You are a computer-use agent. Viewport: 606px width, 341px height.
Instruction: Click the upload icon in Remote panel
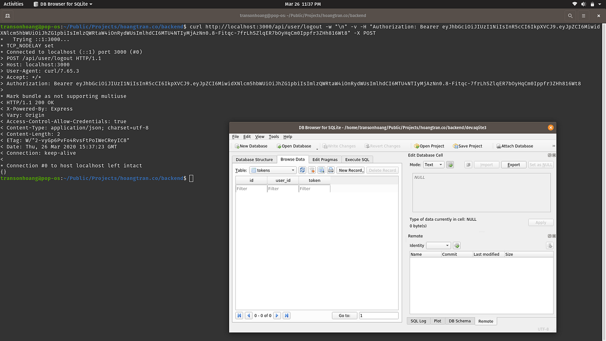pyautogui.click(x=550, y=245)
